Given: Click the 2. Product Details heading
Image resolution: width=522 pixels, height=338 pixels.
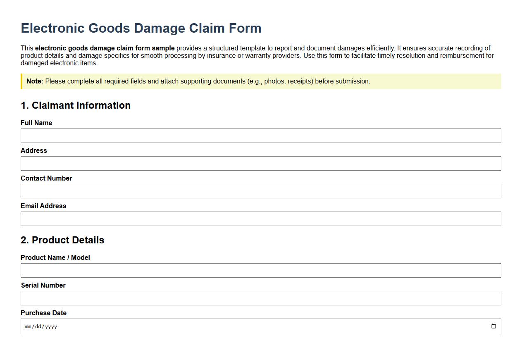Looking at the screenshot, I should tap(62, 240).
